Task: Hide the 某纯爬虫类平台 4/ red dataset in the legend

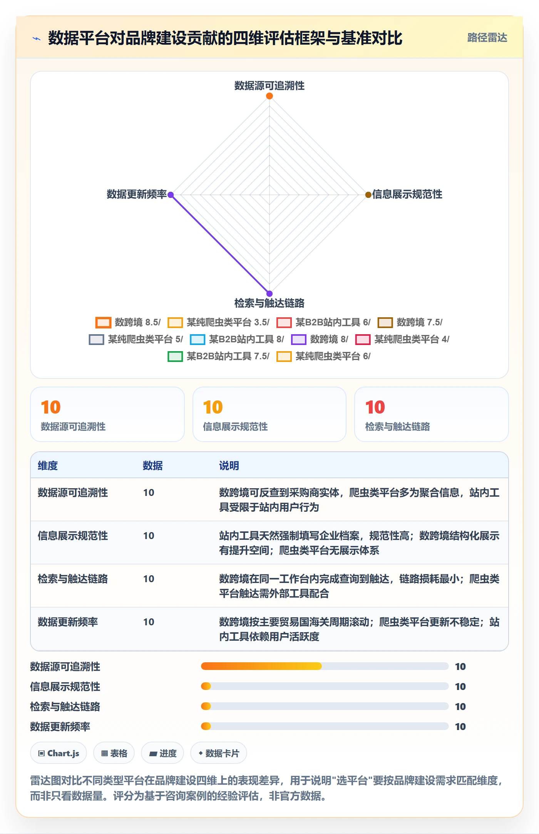Action: (x=402, y=339)
